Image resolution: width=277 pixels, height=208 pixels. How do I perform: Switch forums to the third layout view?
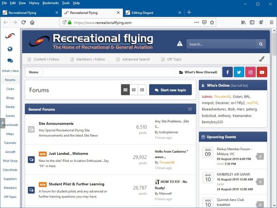(142, 90)
